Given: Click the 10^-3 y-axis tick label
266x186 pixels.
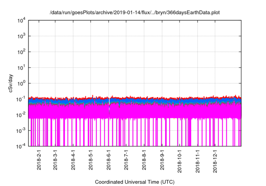Looking at the screenshot, I should (21, 131).
